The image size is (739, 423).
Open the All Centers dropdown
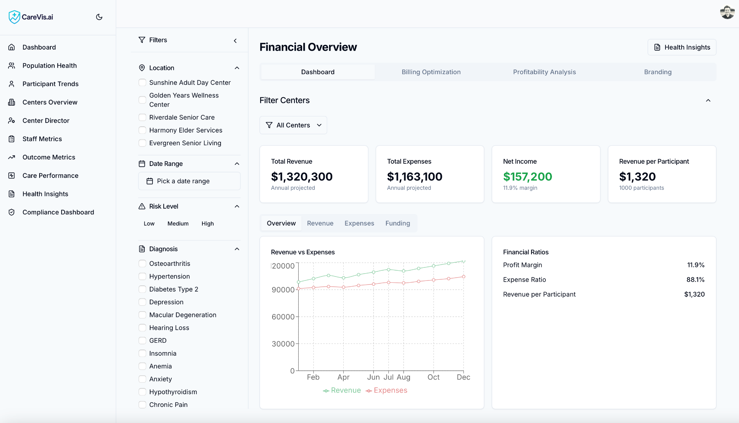(293, 125)
